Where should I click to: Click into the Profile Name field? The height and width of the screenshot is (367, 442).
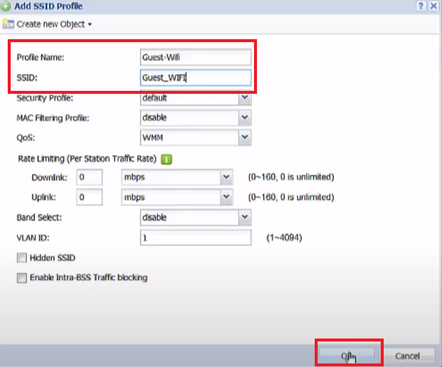195,58
